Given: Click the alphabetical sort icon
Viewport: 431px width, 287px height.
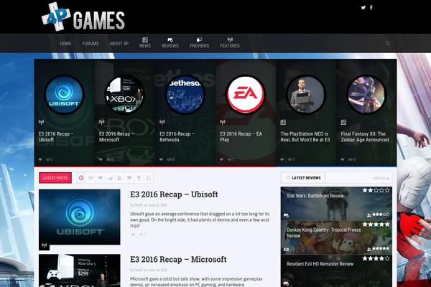Looking at the screenshot, I should coord(149,178).
